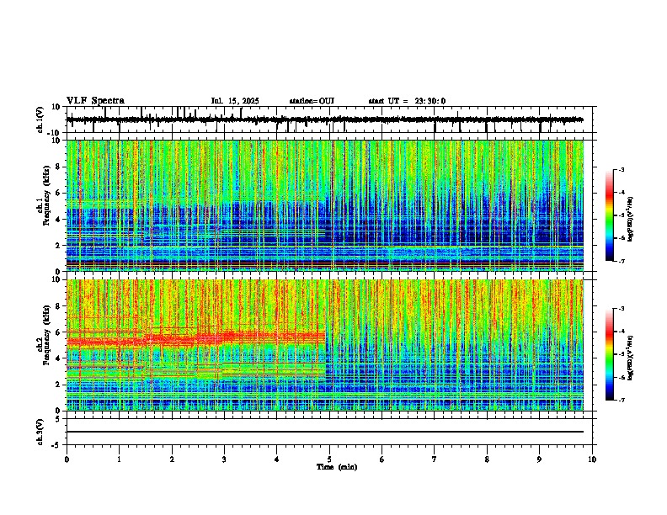
Task: Click inside the ch.1 spectrogram panel
Action: (325, 205)
